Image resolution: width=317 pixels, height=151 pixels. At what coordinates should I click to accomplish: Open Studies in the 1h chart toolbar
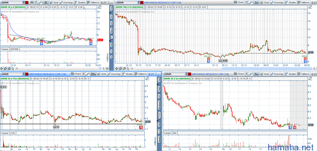(x=291, y=2)
